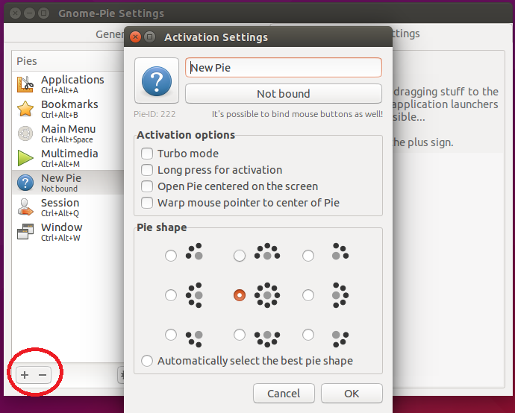Select Bookmarks pie entry
This screenshot has width=515, height=413.
coord(68,109)
